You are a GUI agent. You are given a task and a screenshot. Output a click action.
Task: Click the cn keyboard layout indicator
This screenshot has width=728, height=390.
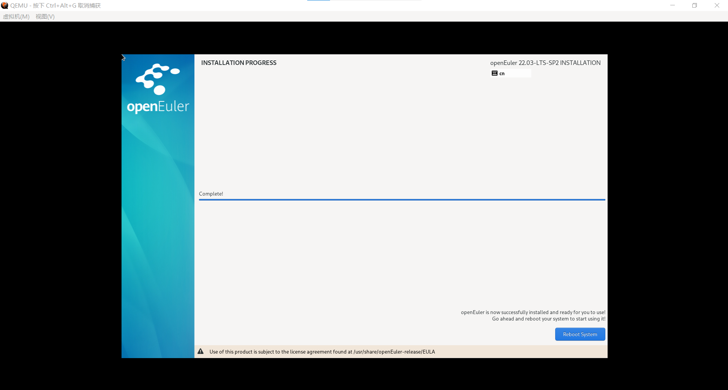point(511,73)
